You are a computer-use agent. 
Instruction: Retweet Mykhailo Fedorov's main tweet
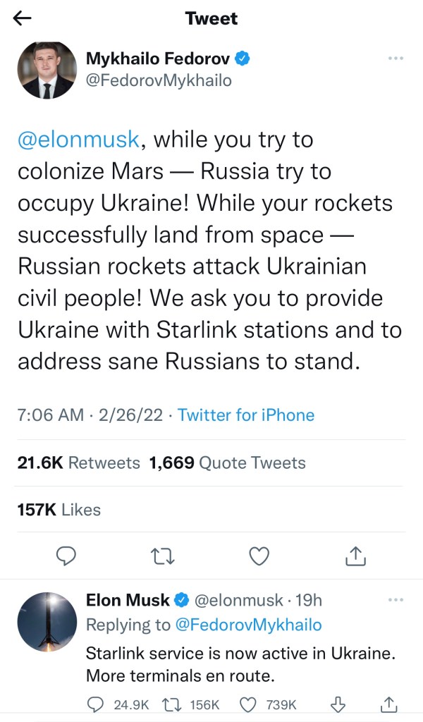click(162, 556)
